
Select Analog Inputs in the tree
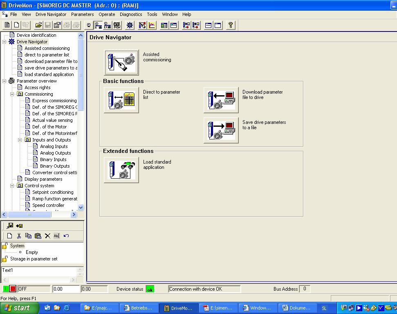pyautogui.click(x=54, y=147)
